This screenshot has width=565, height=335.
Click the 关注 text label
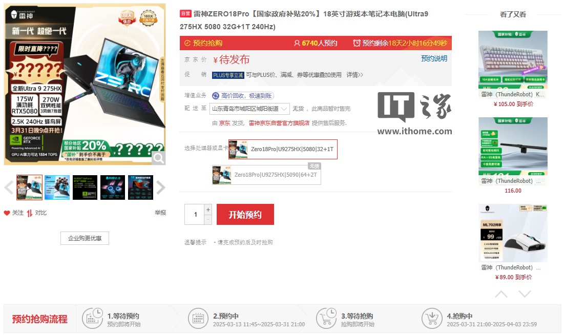[x=18, y=213]
